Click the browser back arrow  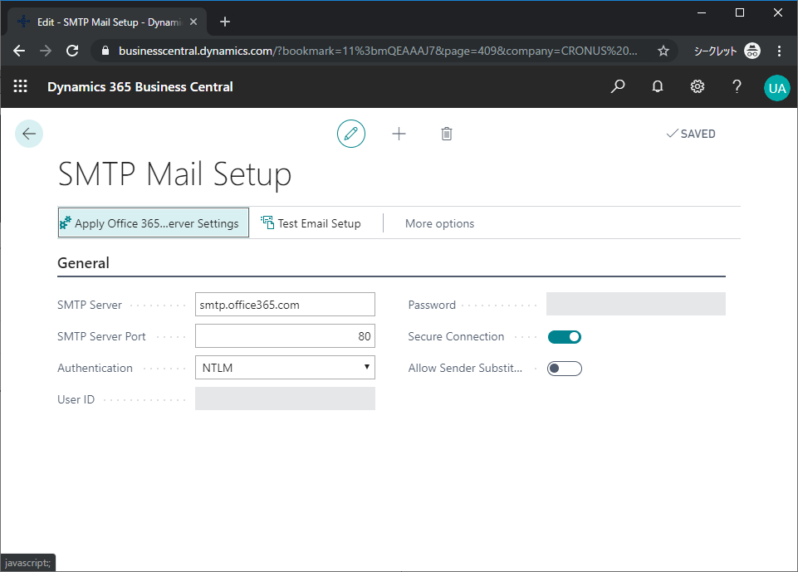pyautogui.click(x=19, y=51)
